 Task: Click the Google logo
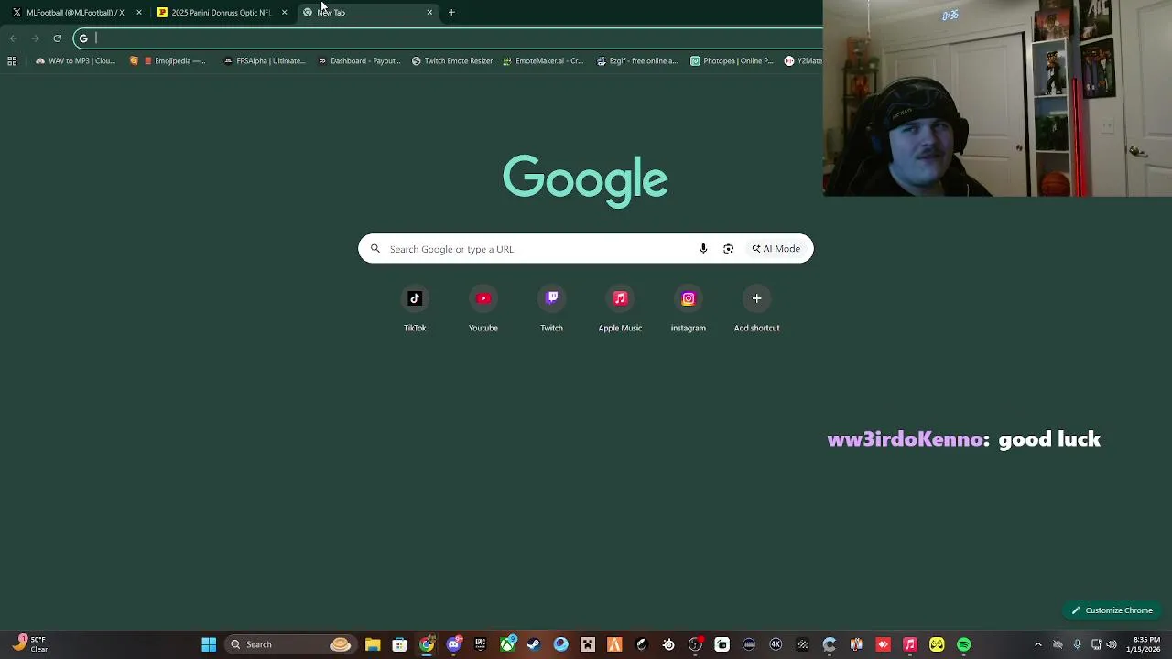pyautogui.click(x=585, y=180)
